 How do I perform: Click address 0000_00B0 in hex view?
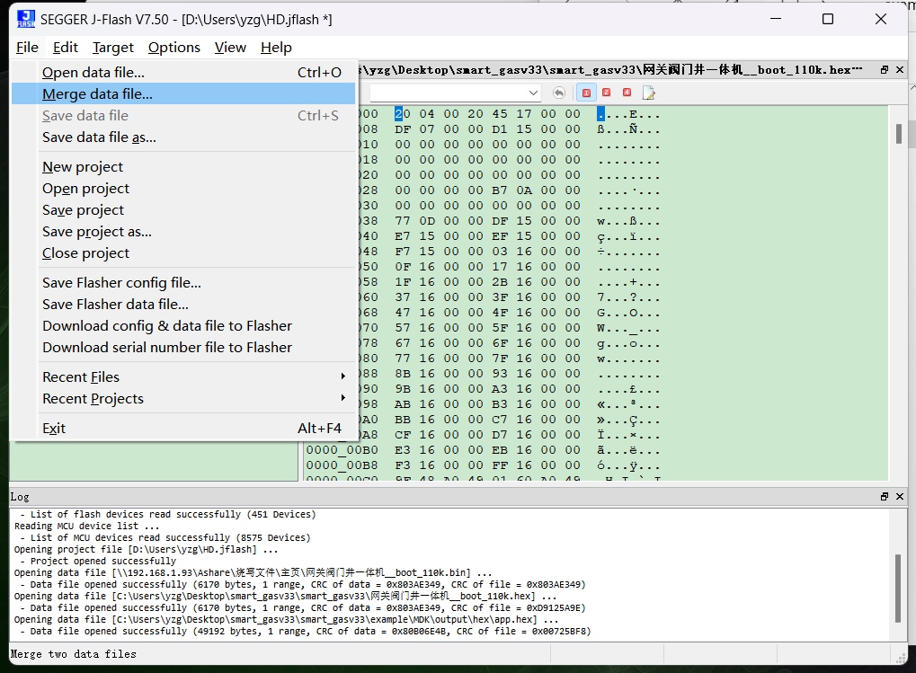[342, 450]
